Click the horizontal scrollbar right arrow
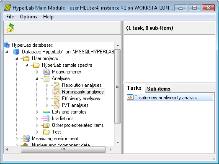This screenshot has height=164, width=219. click(111, 149)
